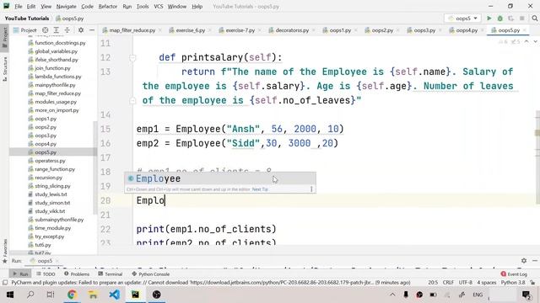Debug oops5 with the bug icon
Viewport: 540px width, 303px height.
coord(500,19)
